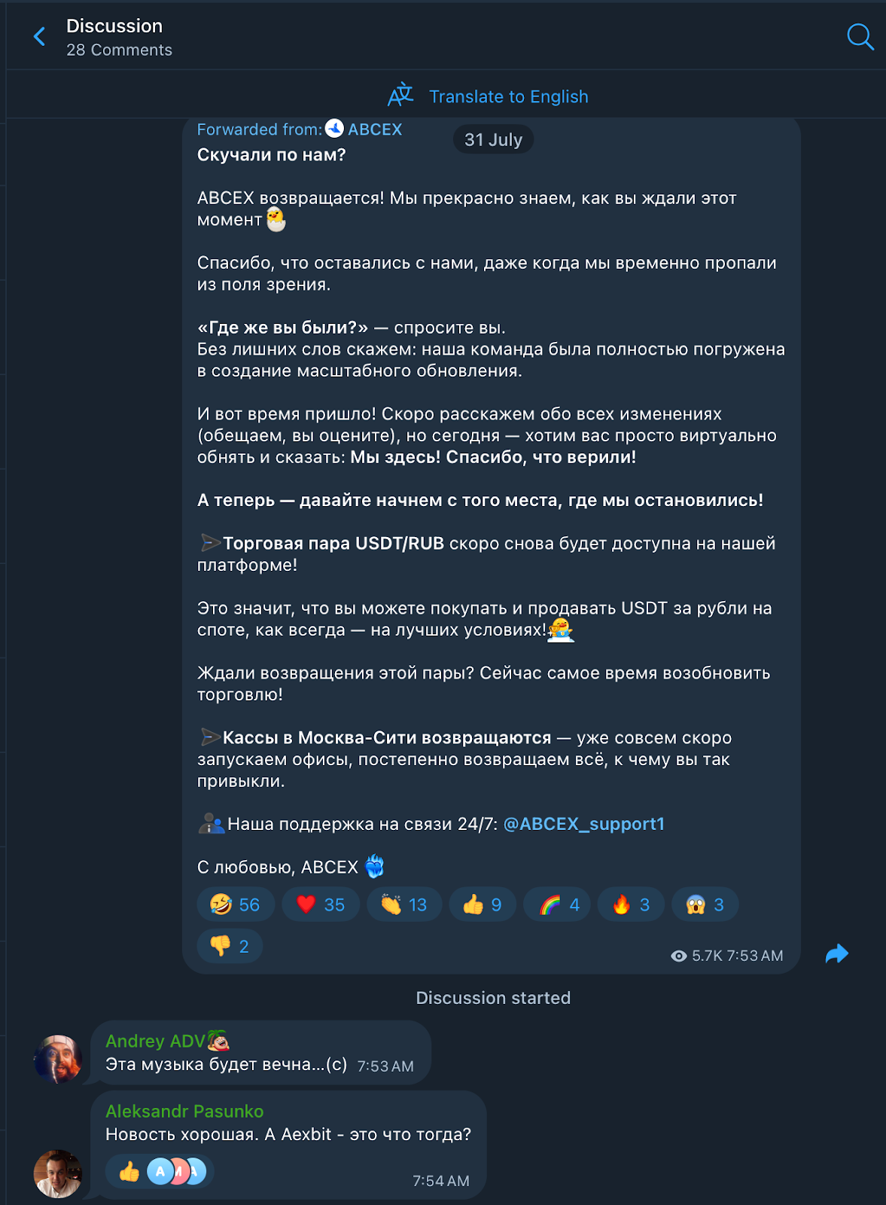Toggle the red heart reaction with 35
The width and height of the screenshot is (886, 1205).
[x=321, y=905]
